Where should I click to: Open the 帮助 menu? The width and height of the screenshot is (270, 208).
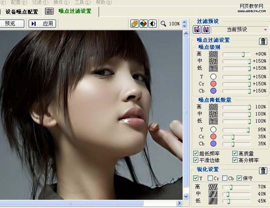click(x=104, y=2)
